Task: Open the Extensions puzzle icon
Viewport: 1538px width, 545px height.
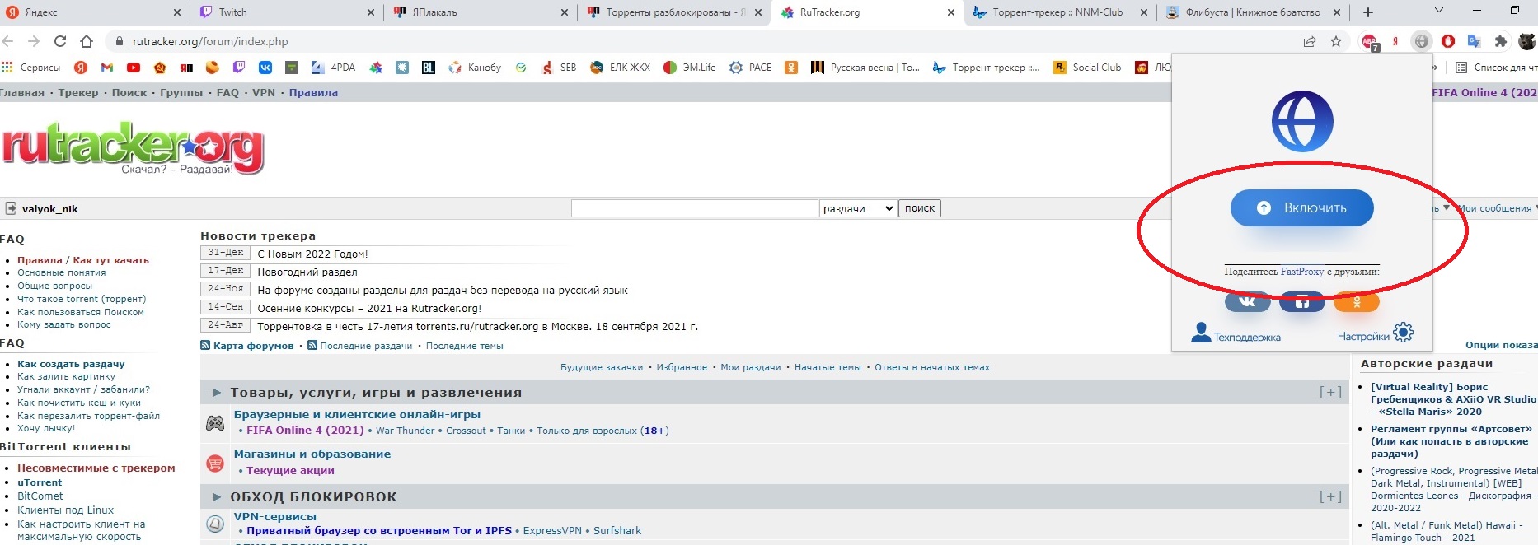Action: tap(1500, 41)
